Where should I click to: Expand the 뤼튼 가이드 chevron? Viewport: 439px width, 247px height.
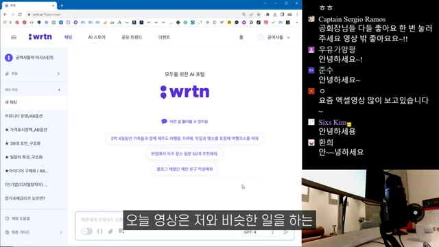click(61, 233)
